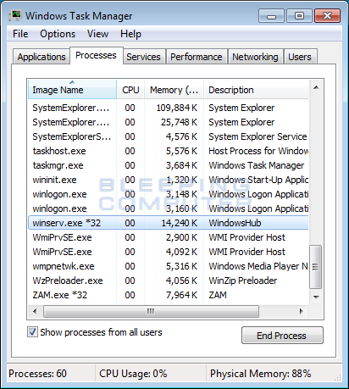349x389 pixels.
Task: Open the Options menu
Action: coord(58,34)
